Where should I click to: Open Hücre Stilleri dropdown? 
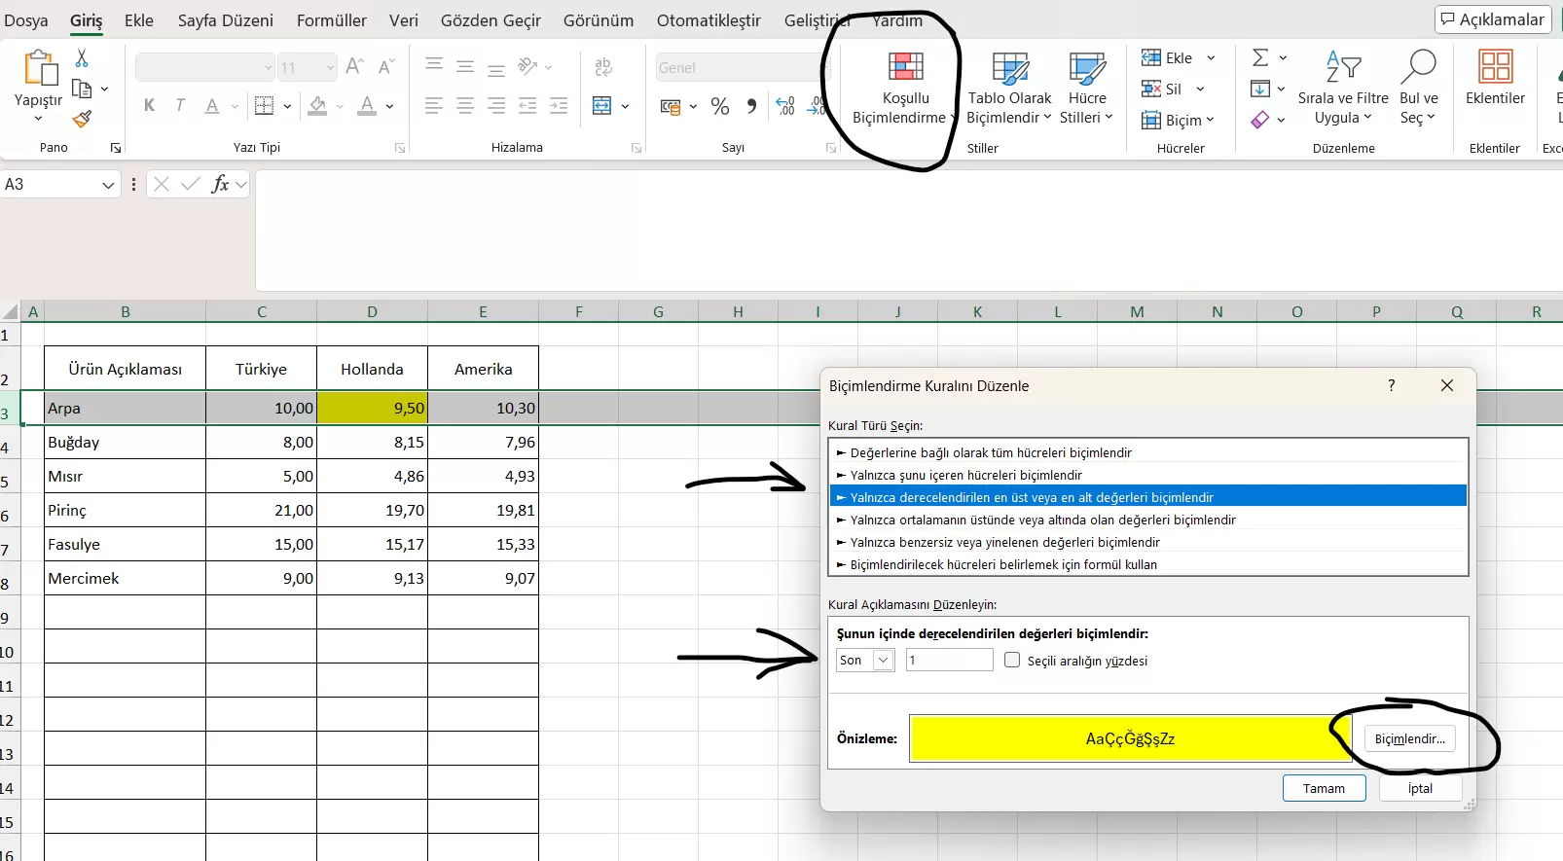pyautogui.click(x=1086, y=90)
